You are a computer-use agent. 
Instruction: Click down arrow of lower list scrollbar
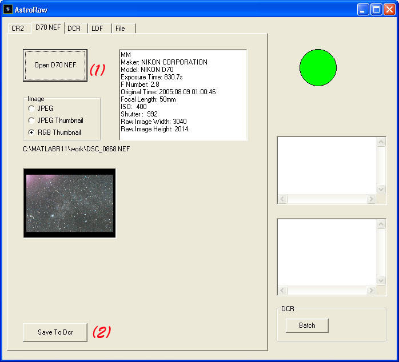point(381,281)
